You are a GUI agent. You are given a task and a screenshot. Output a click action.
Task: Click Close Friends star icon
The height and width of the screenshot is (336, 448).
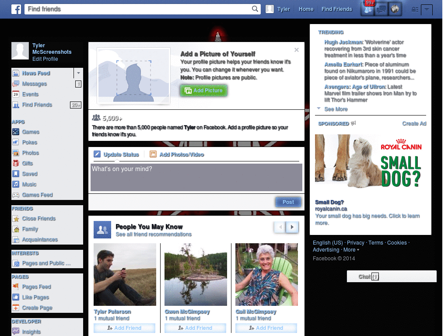[x=16, y=219]
